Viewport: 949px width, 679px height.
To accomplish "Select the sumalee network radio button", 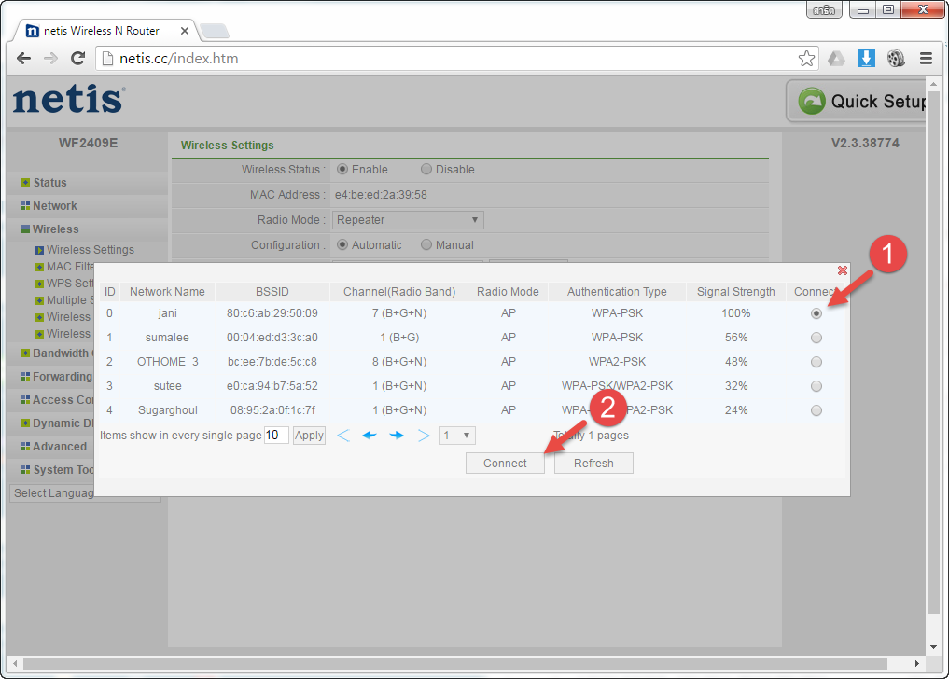I will 816,338.
